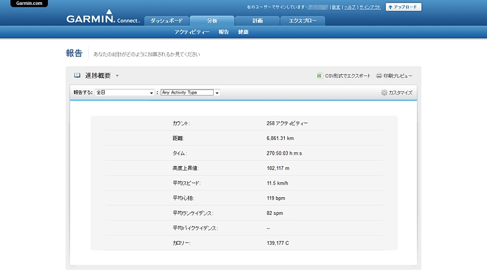487x277 pixels.
Task: Open the アクティビティー submenu item
Action: coord(192,32)
